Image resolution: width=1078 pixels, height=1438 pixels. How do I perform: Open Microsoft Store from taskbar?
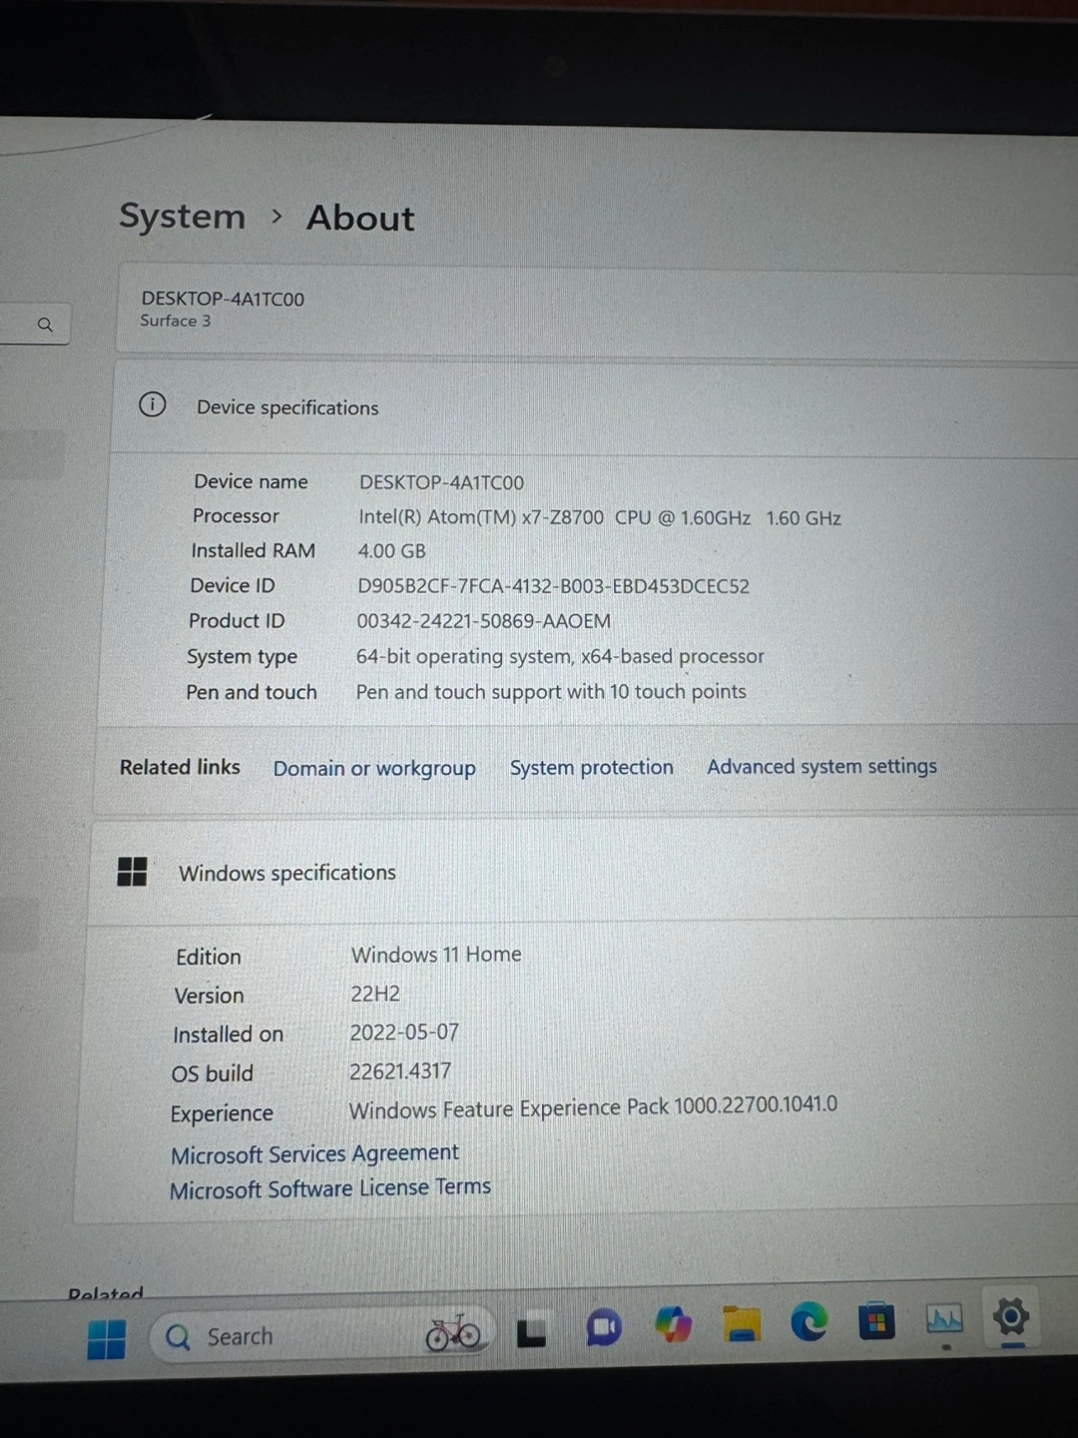point(876,1321)
